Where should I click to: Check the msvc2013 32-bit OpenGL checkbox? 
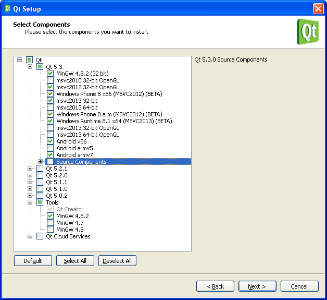[x=50, y=128]
